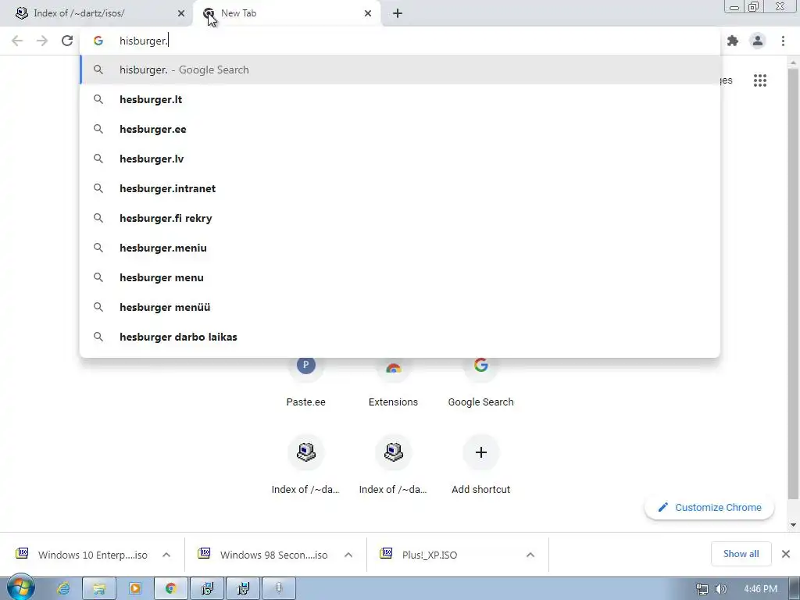Pick the hesburger.fi rekry suggestion
Screen dimensions: 800x600
400,218
